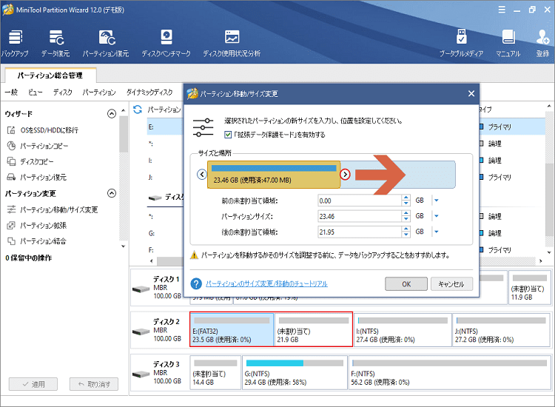Viewport: 555px width, 407px height.
Task: Start the Partition Copy (パーティションコピー) wizard
Action: click(x=38, y=146)
